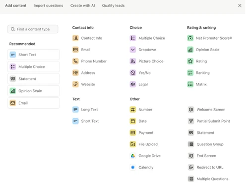Click the Redirect to URL icon
This screenshot has height=186, width=248.
(x=191, y=168)
